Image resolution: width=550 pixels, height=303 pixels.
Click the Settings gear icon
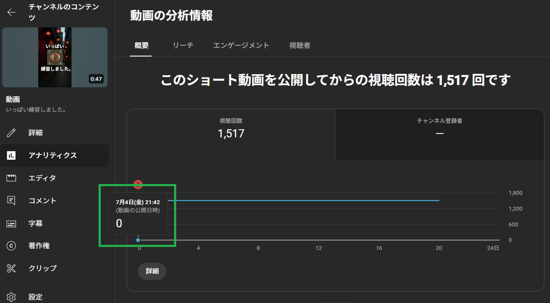[11, 297]
